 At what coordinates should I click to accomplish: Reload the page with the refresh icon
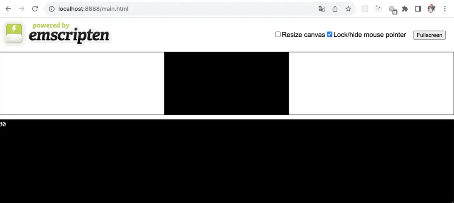coord(35,9)
